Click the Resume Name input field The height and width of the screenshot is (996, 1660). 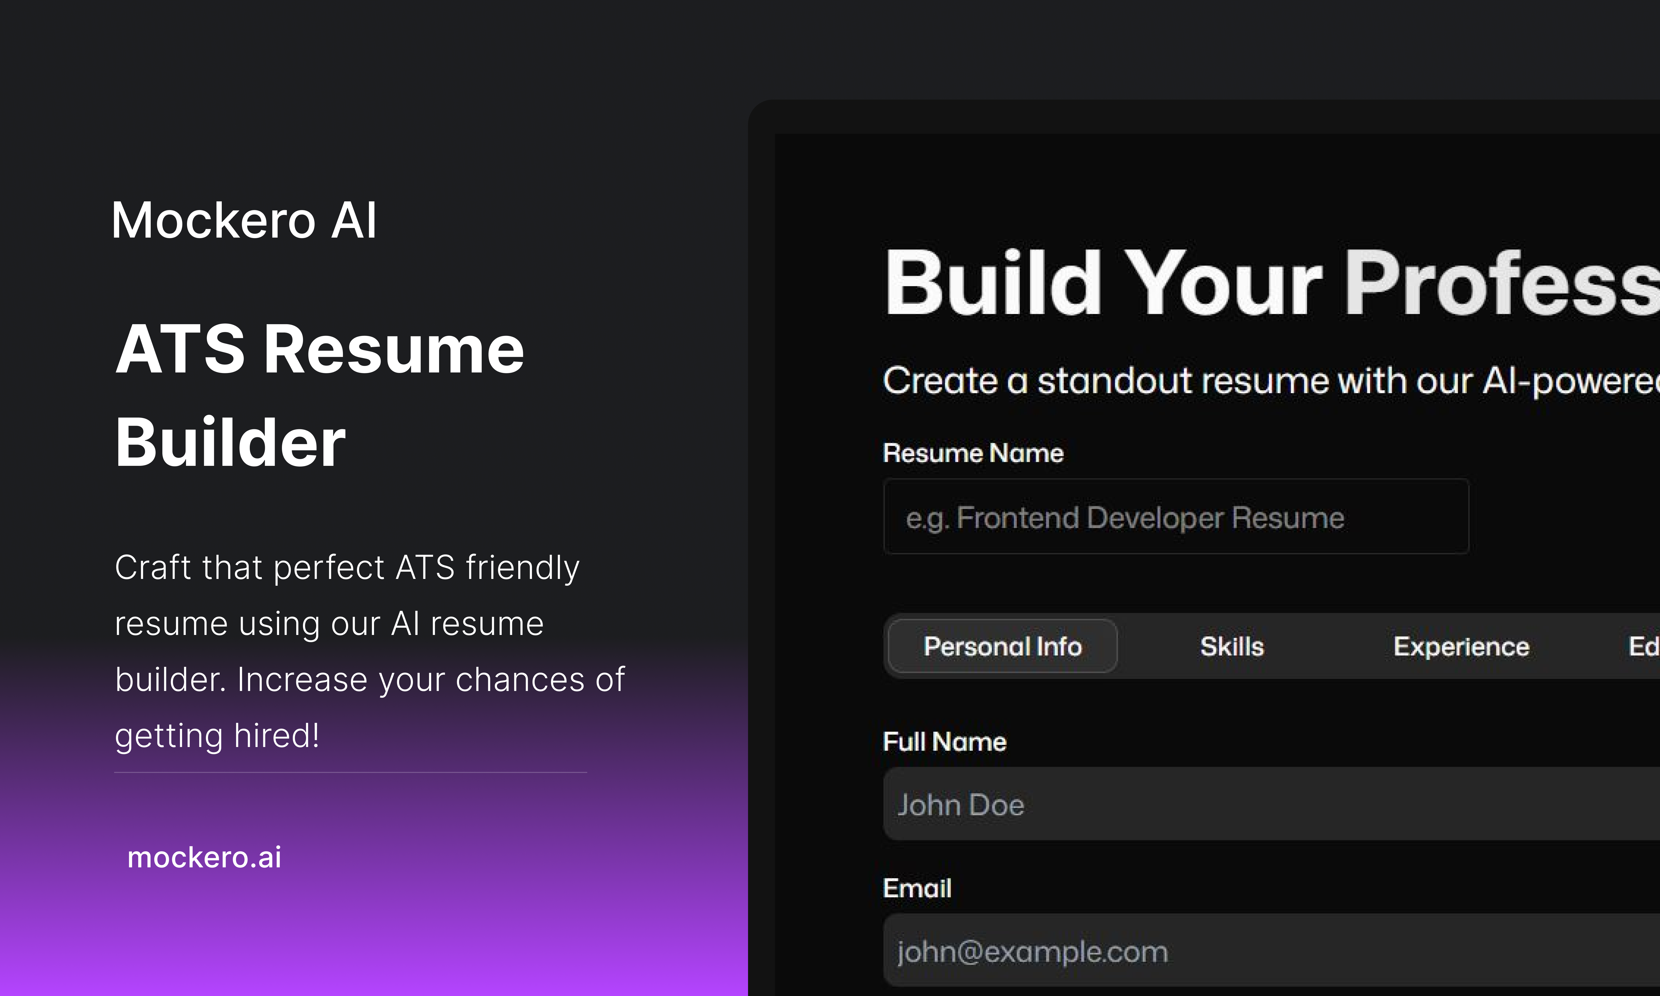click(1175, 517)
